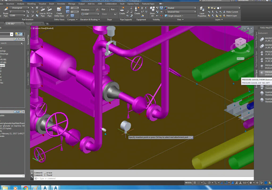Click the Elevation input field
The height and width of the screenshot is (190, 272).
[x=88, y=10]
